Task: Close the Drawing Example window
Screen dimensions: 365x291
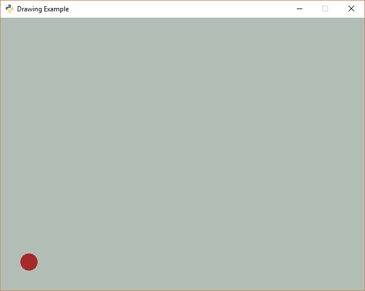Action: click(x=351, y=9)
